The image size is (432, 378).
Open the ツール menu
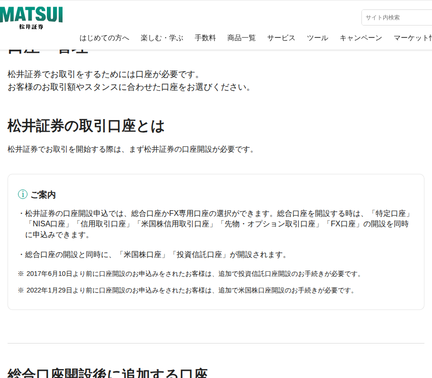point(317,38)
